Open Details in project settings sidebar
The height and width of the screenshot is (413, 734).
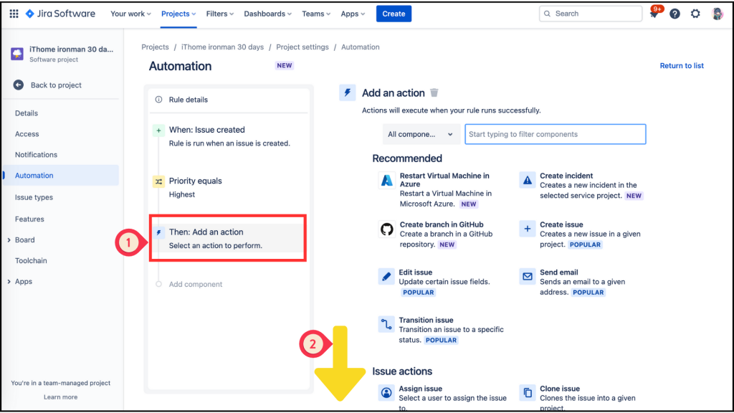pos(27,113)
